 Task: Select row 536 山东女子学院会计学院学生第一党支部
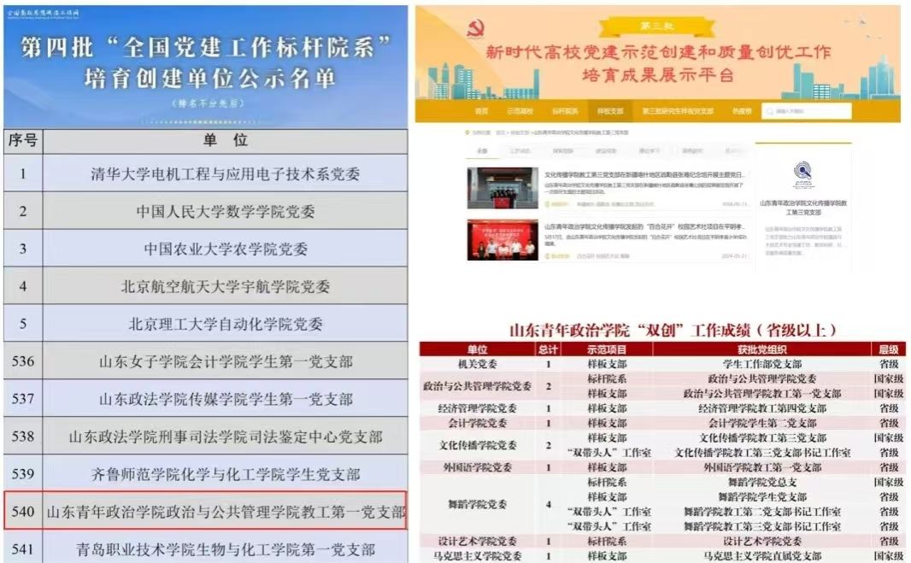point(206,361)
